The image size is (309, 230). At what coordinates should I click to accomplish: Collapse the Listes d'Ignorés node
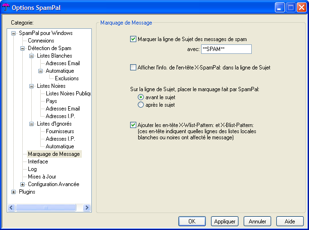click(32, 124)
